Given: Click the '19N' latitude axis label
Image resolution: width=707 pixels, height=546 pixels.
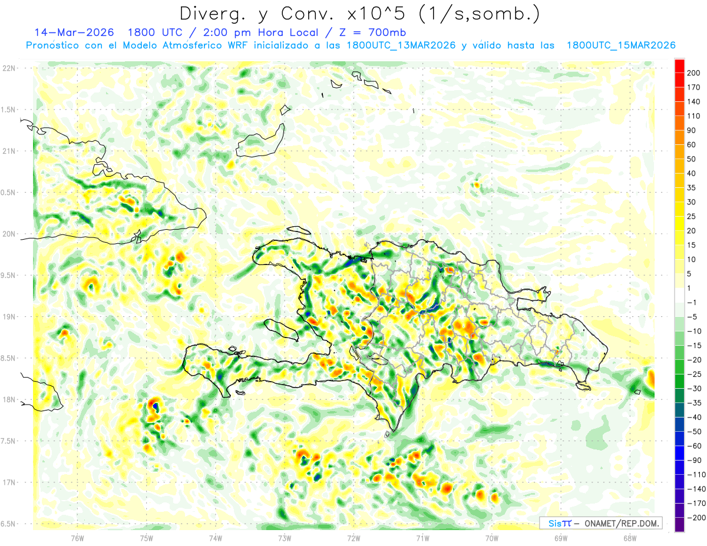Looking at the screenshot, I should coord(8,316).
